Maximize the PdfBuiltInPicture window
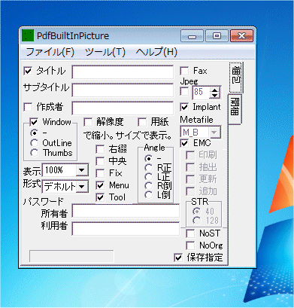The width and height of the screenshot is (294, 308). 217,36
